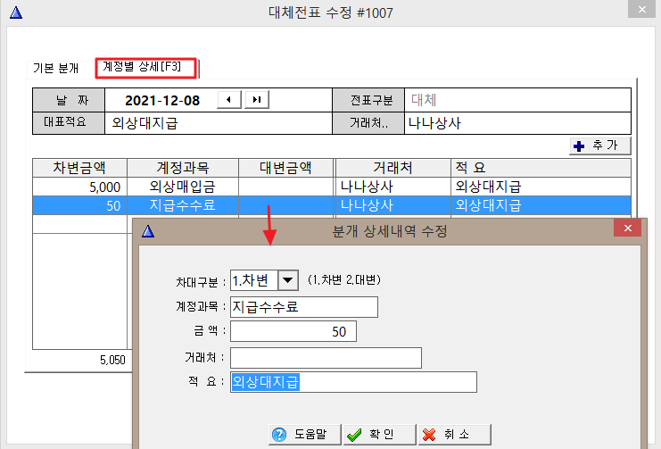Click 외상대지급 memo in the 지급수수료 row

click(x=541, y=205)
